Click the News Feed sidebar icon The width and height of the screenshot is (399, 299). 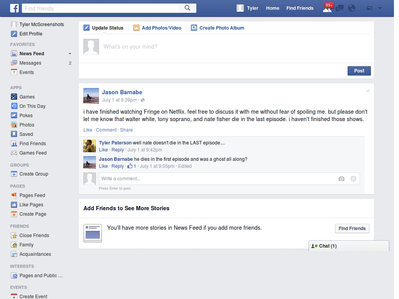[14, 54]
